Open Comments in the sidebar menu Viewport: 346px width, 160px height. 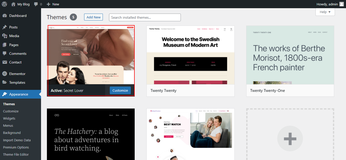[x=21, y=54]
